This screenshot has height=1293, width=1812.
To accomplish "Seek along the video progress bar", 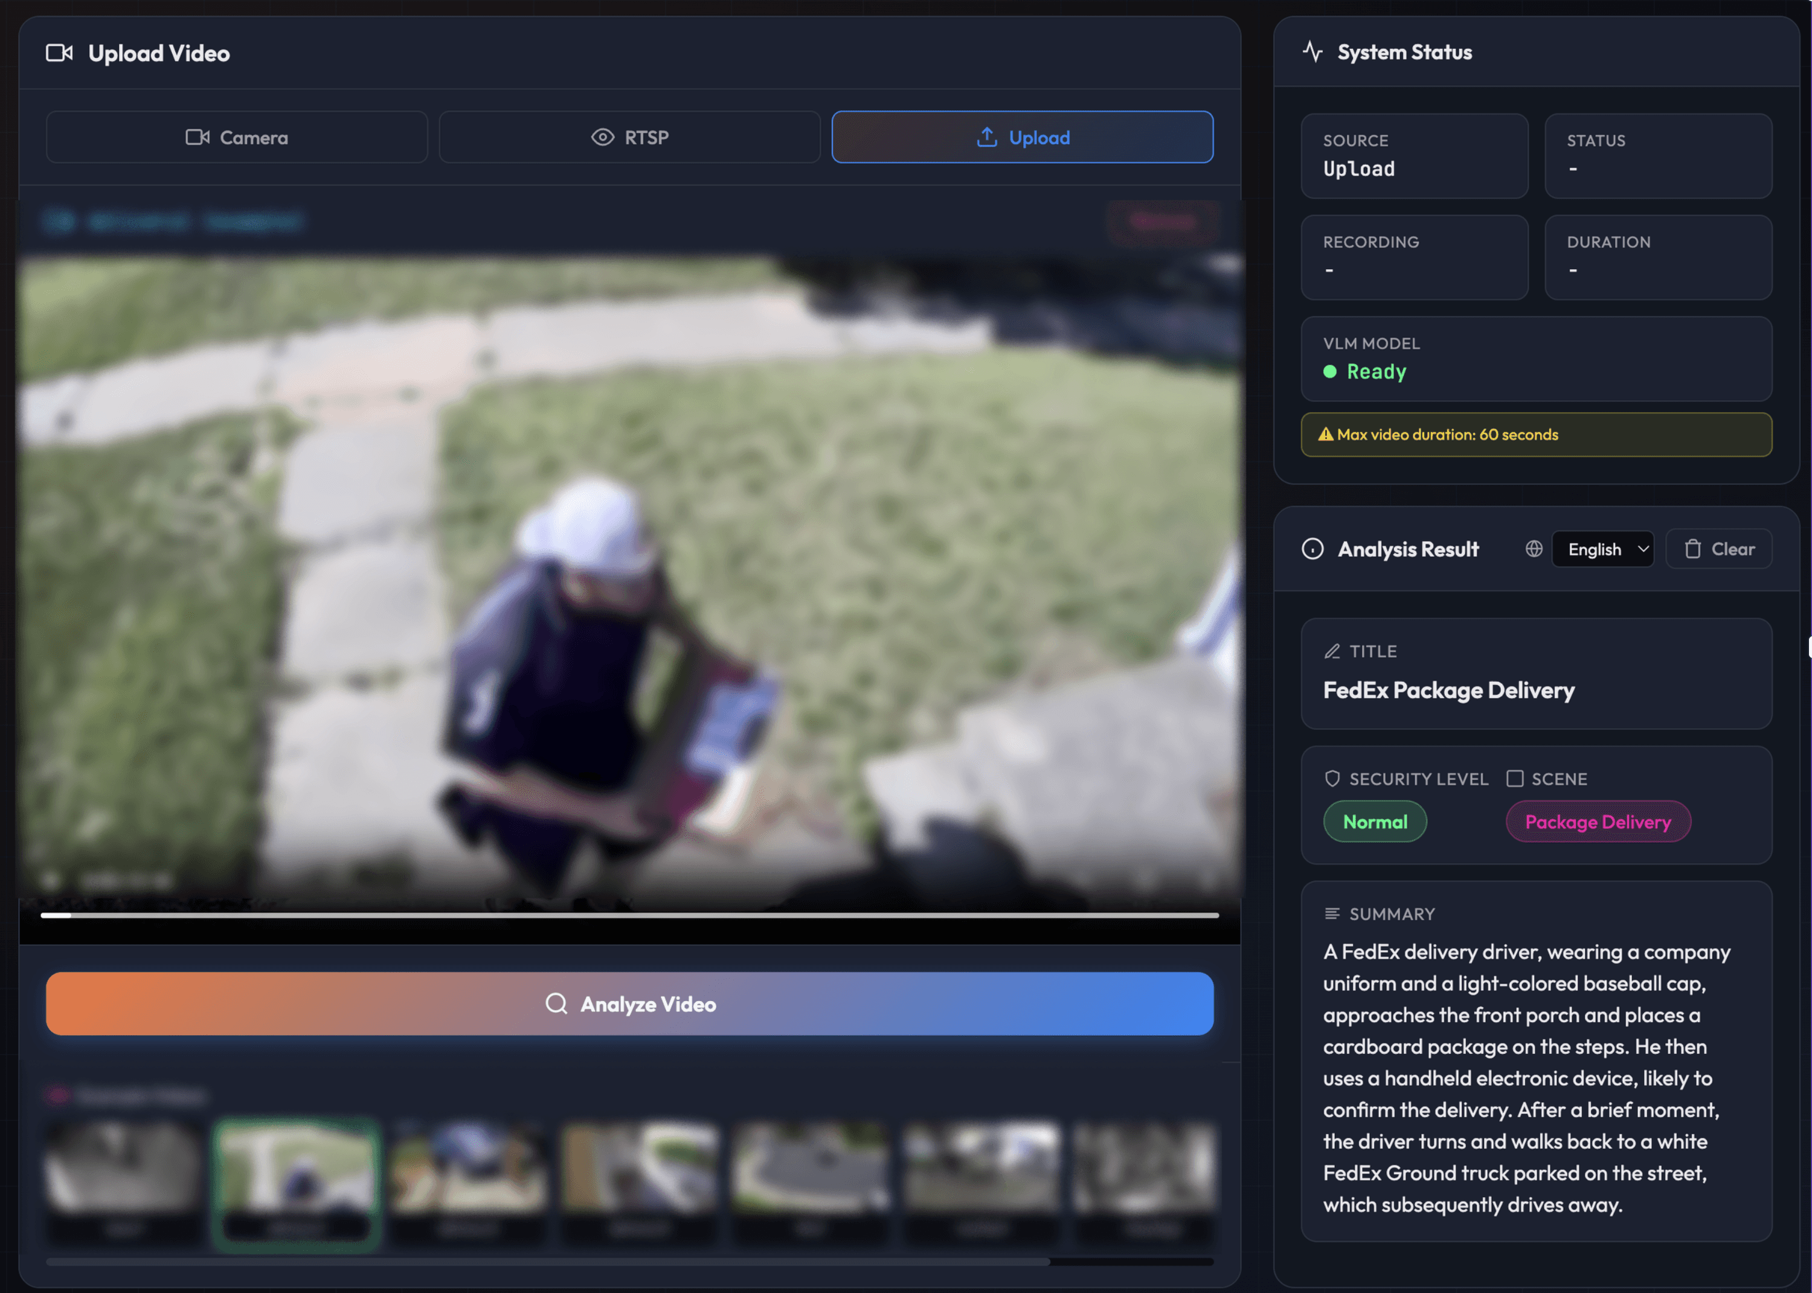I will point(629,916).
